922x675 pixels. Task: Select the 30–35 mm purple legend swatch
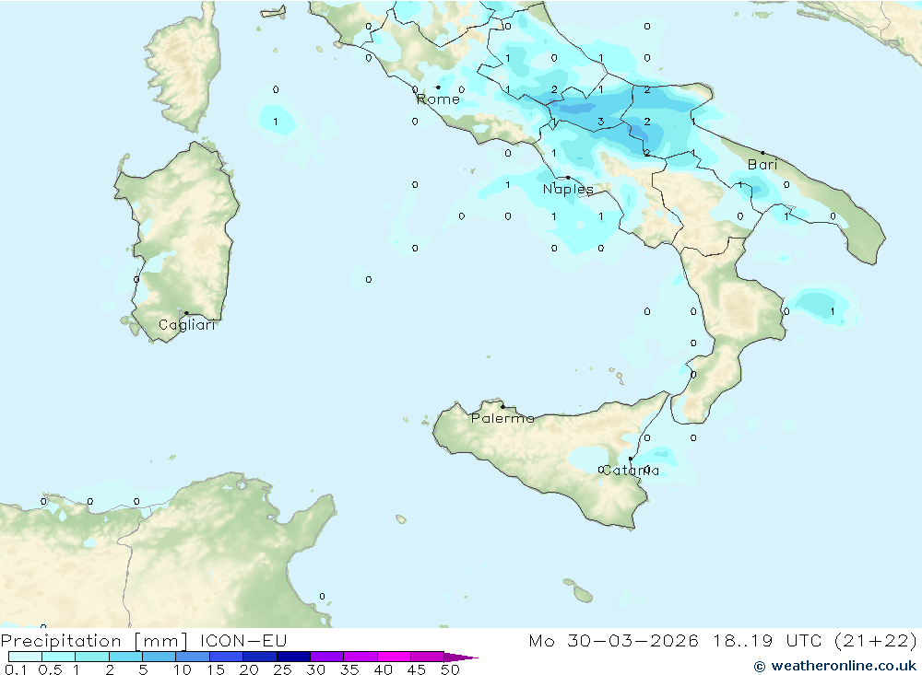coord(327,657)
